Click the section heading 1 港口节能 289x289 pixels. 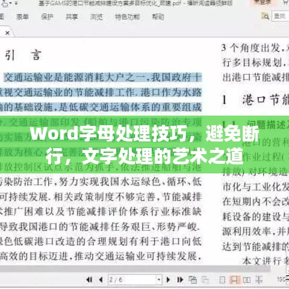[x=255, y=100]
